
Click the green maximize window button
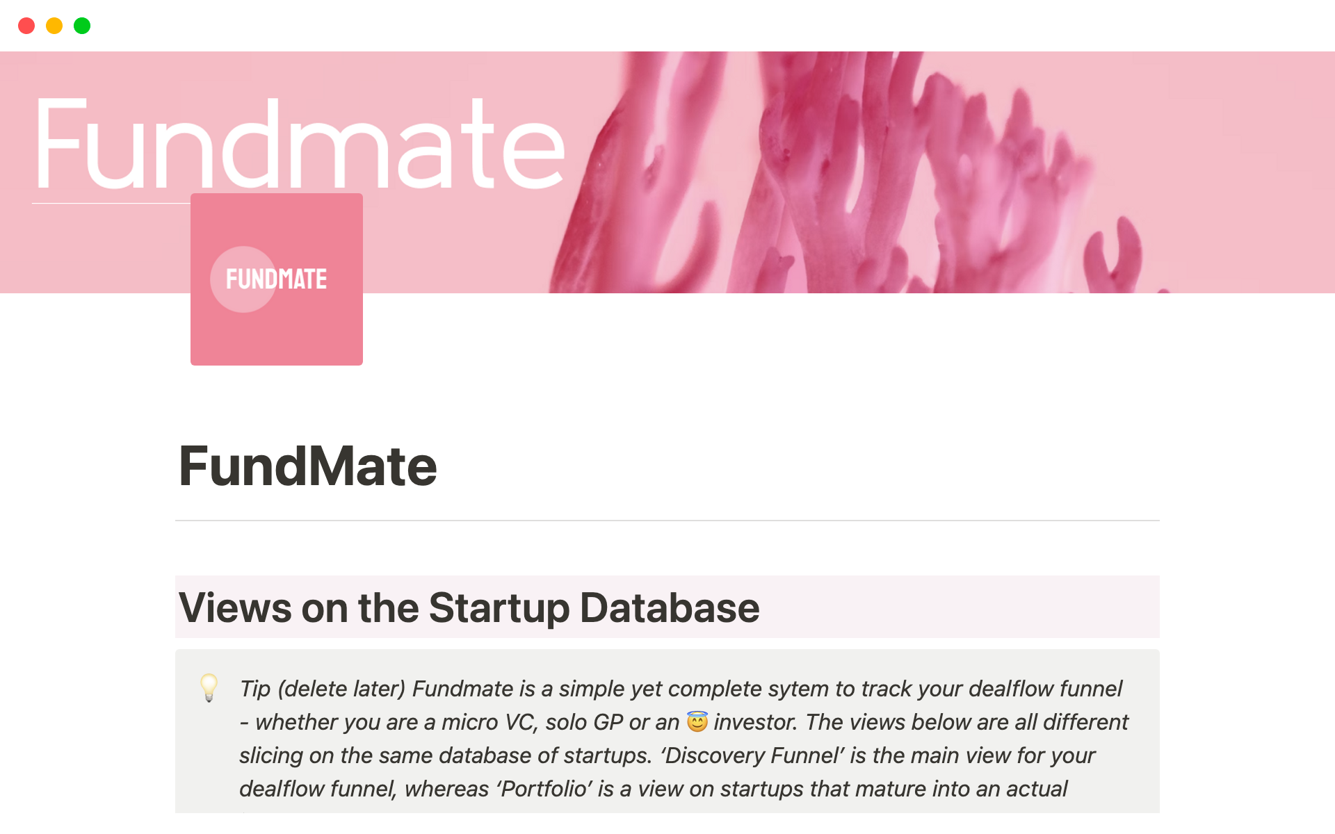coord(82,26)
